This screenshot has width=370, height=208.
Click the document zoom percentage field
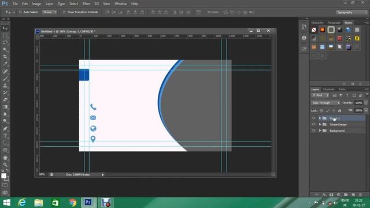(x=42, y=174)
